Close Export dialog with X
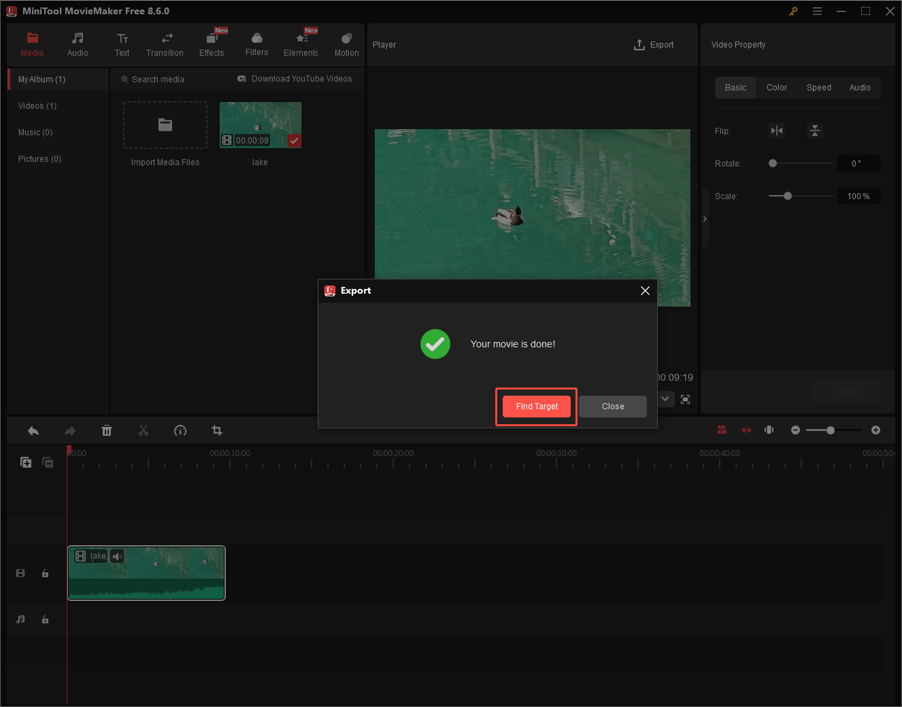 pos(645,291)
